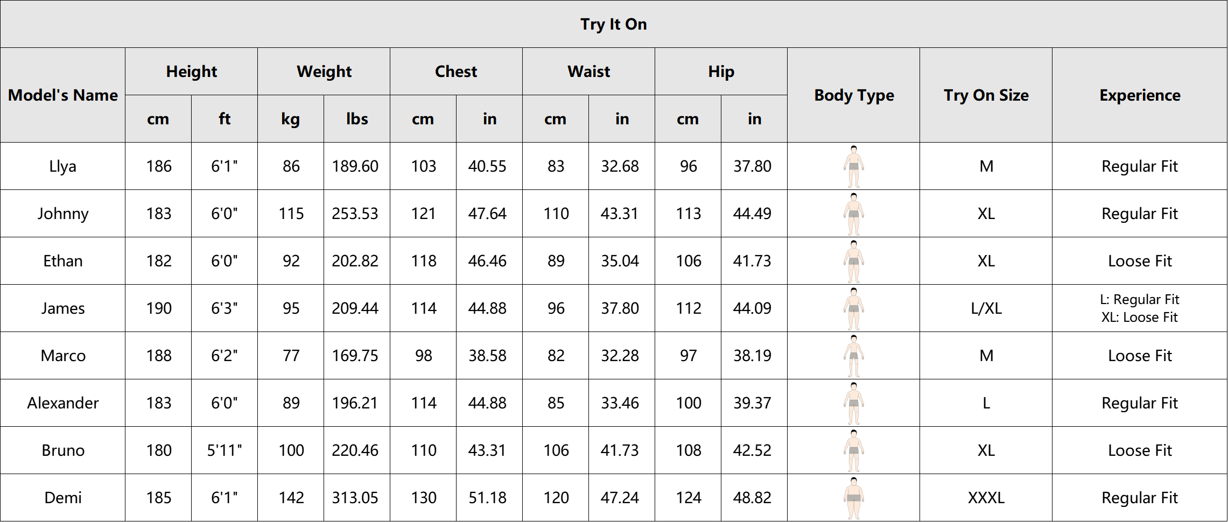Click Ethan's body type figure icon
1228x522 pixels.
[x=853, y=261]
